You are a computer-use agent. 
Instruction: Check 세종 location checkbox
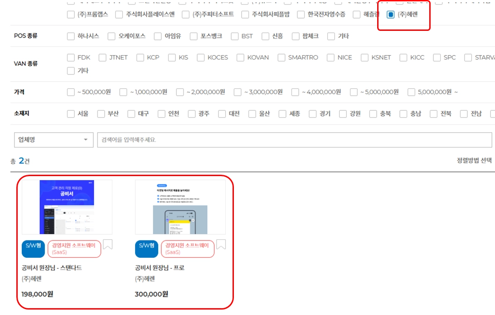(x=282, y=114)
